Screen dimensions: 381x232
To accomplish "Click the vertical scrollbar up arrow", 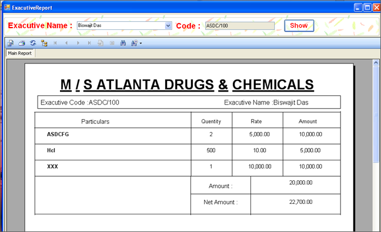I will click(x=376, y=63).
